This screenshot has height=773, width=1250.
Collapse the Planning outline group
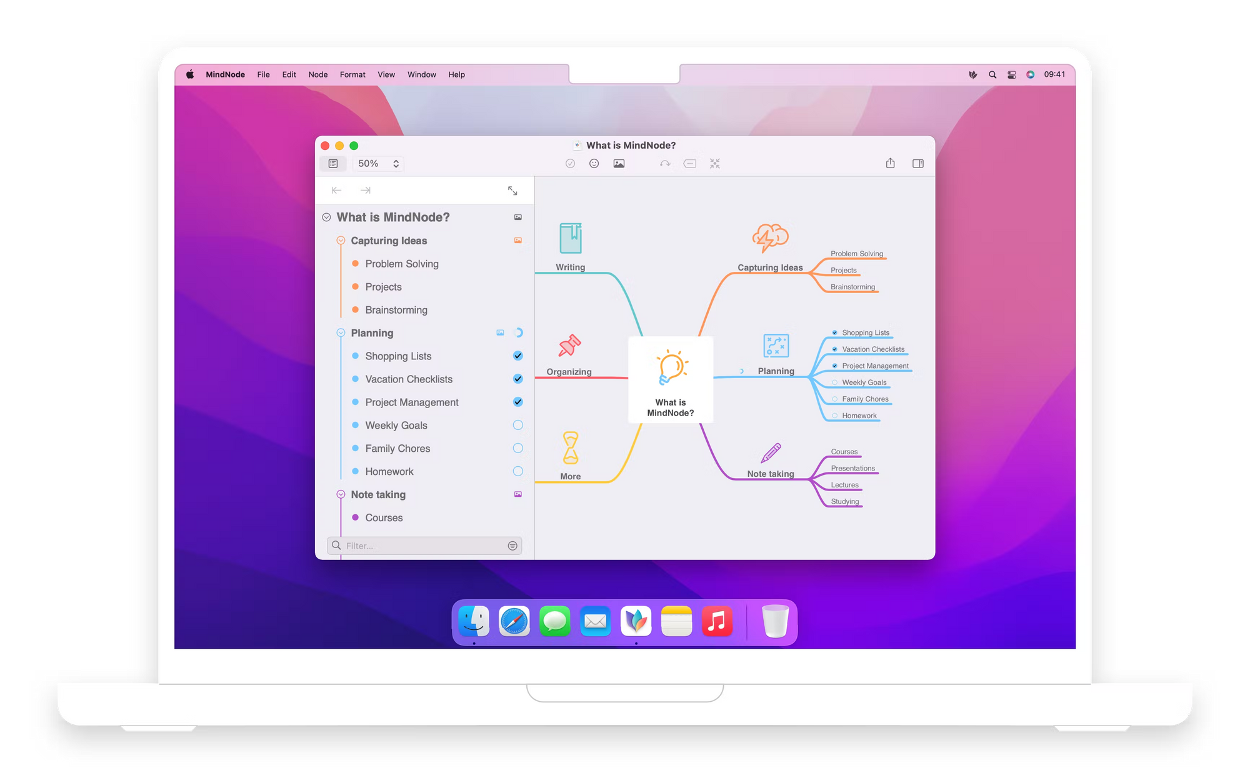(341, 333)
